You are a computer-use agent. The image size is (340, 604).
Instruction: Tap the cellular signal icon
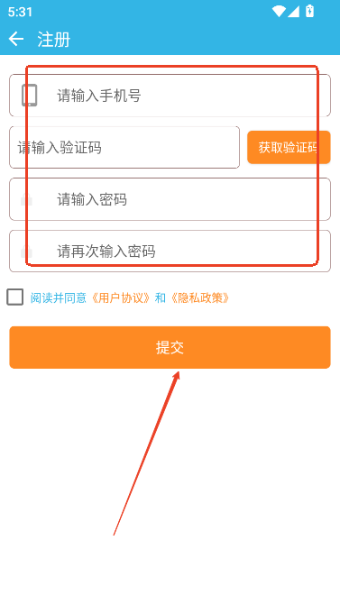294,11
